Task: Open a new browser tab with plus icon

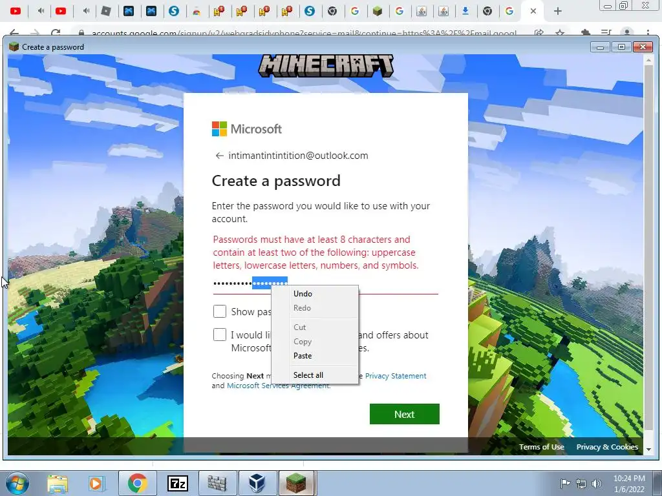Action: pyautogui.click(x=558, y=11)
